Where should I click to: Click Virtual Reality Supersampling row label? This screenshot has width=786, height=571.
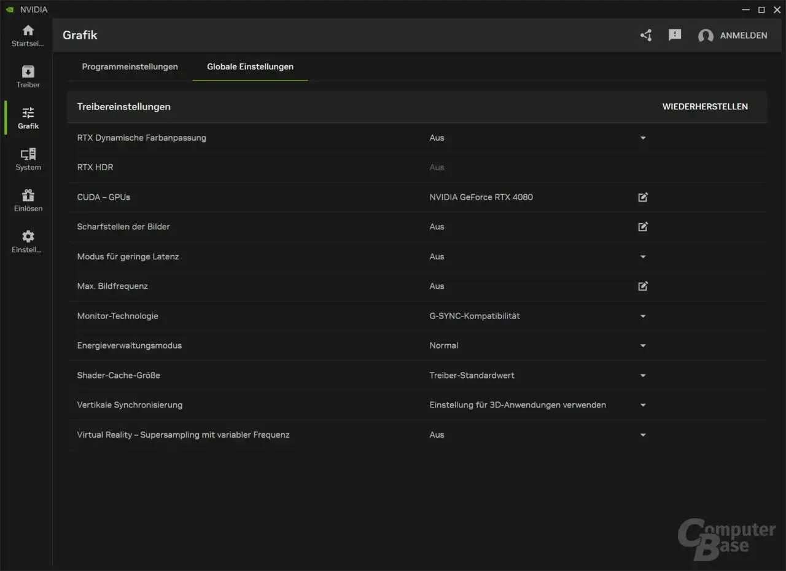tap(183, 435)
